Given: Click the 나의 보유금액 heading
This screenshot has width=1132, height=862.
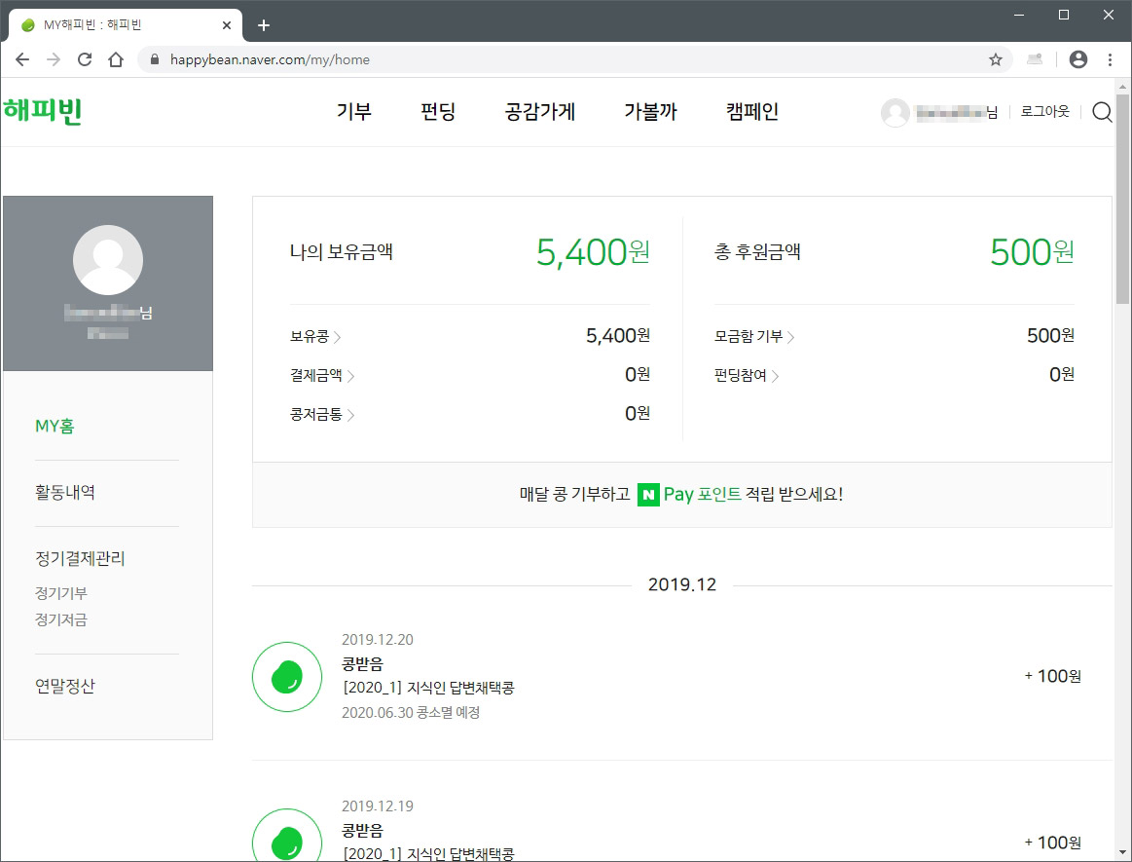Looking at the screenshot, I should click(342, 252).
